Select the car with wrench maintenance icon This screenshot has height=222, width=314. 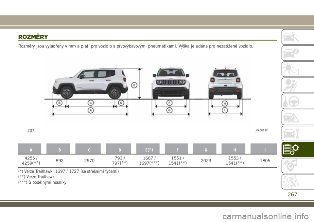point(298,133)
